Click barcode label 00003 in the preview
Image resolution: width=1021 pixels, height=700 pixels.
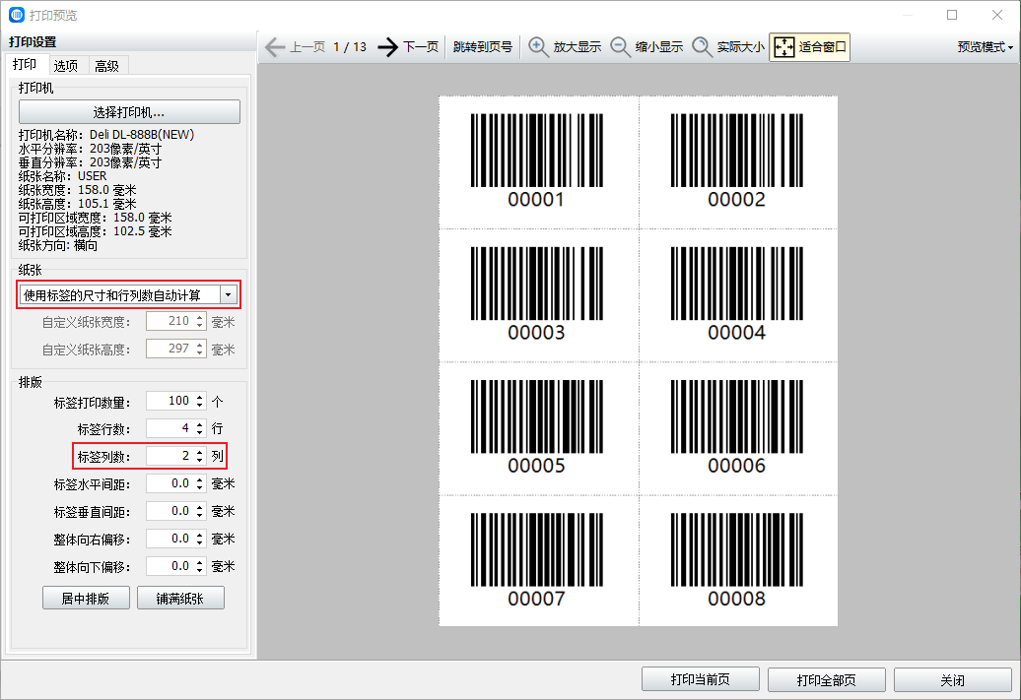pyautogui.click(x=537, y=294)
